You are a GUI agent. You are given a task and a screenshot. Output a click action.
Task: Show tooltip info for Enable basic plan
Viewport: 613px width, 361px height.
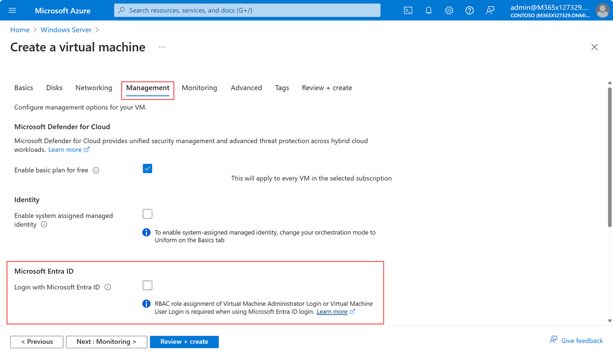pyautogui.click(x=96, y=170)
